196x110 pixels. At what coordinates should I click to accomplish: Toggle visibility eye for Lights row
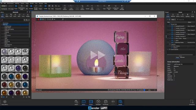(172, 40)
